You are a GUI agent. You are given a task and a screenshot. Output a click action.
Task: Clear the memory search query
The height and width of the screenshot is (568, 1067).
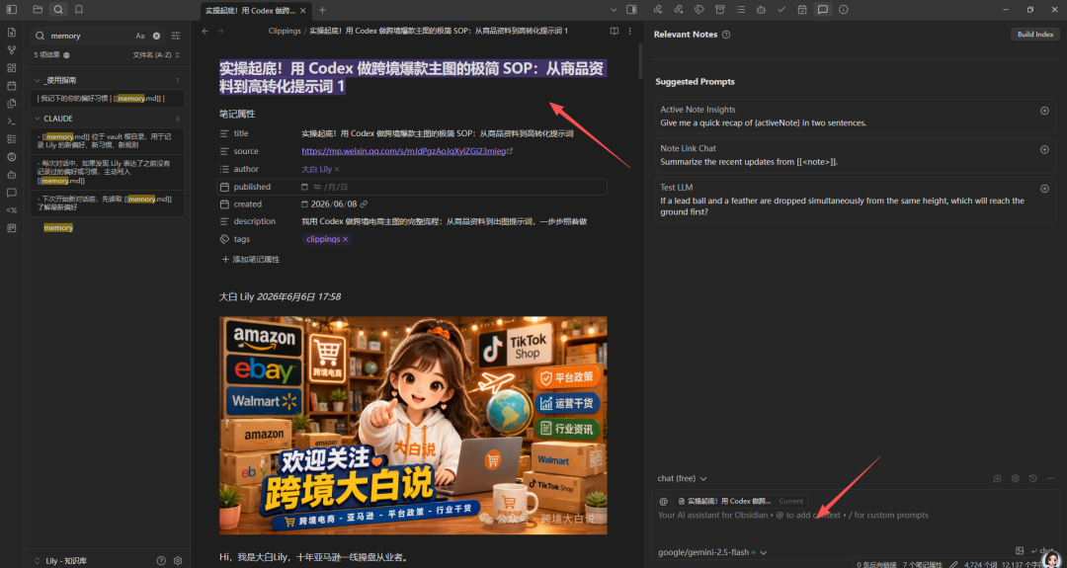[x=156, y=36]
